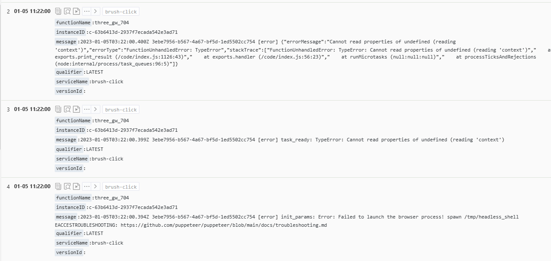The height and width of the screenshot is (261, 551).
Task: Click the play icon on log entry 4
Action: 76,186
